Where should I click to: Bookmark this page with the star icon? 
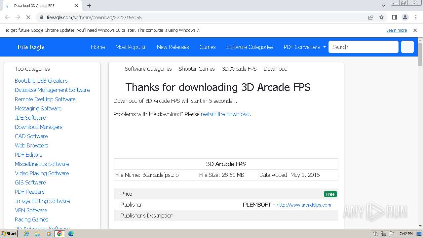381,17
